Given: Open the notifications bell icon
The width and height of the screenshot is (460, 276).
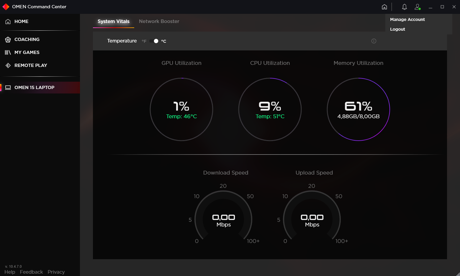Looking at the screenshot, I should click(x=404, y=6).
